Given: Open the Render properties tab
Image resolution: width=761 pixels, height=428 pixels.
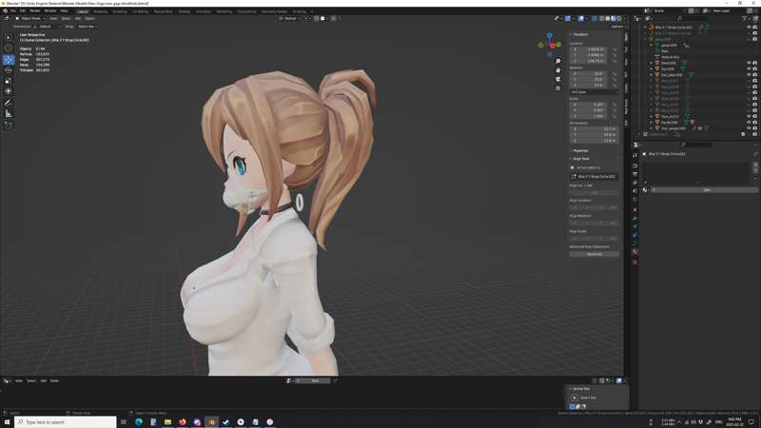Looking at the screenshot, I should (x=634, y=165).
